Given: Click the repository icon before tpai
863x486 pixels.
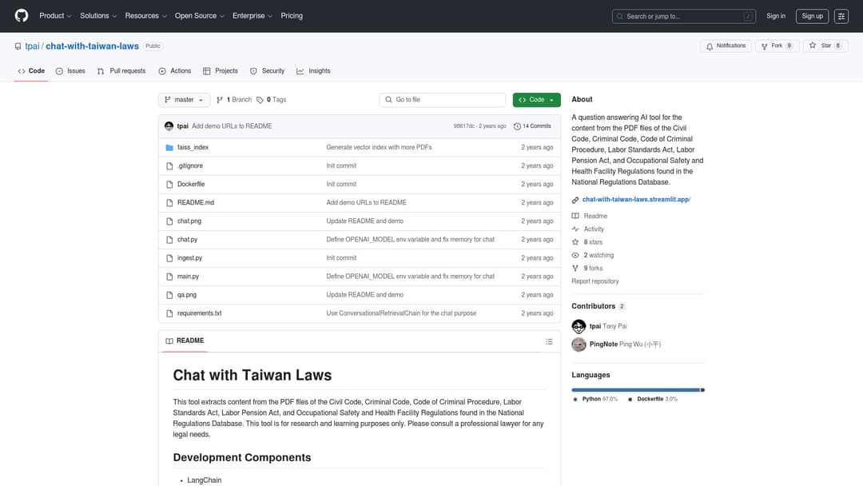Looking at the screenshot, I should pos(18,47).
